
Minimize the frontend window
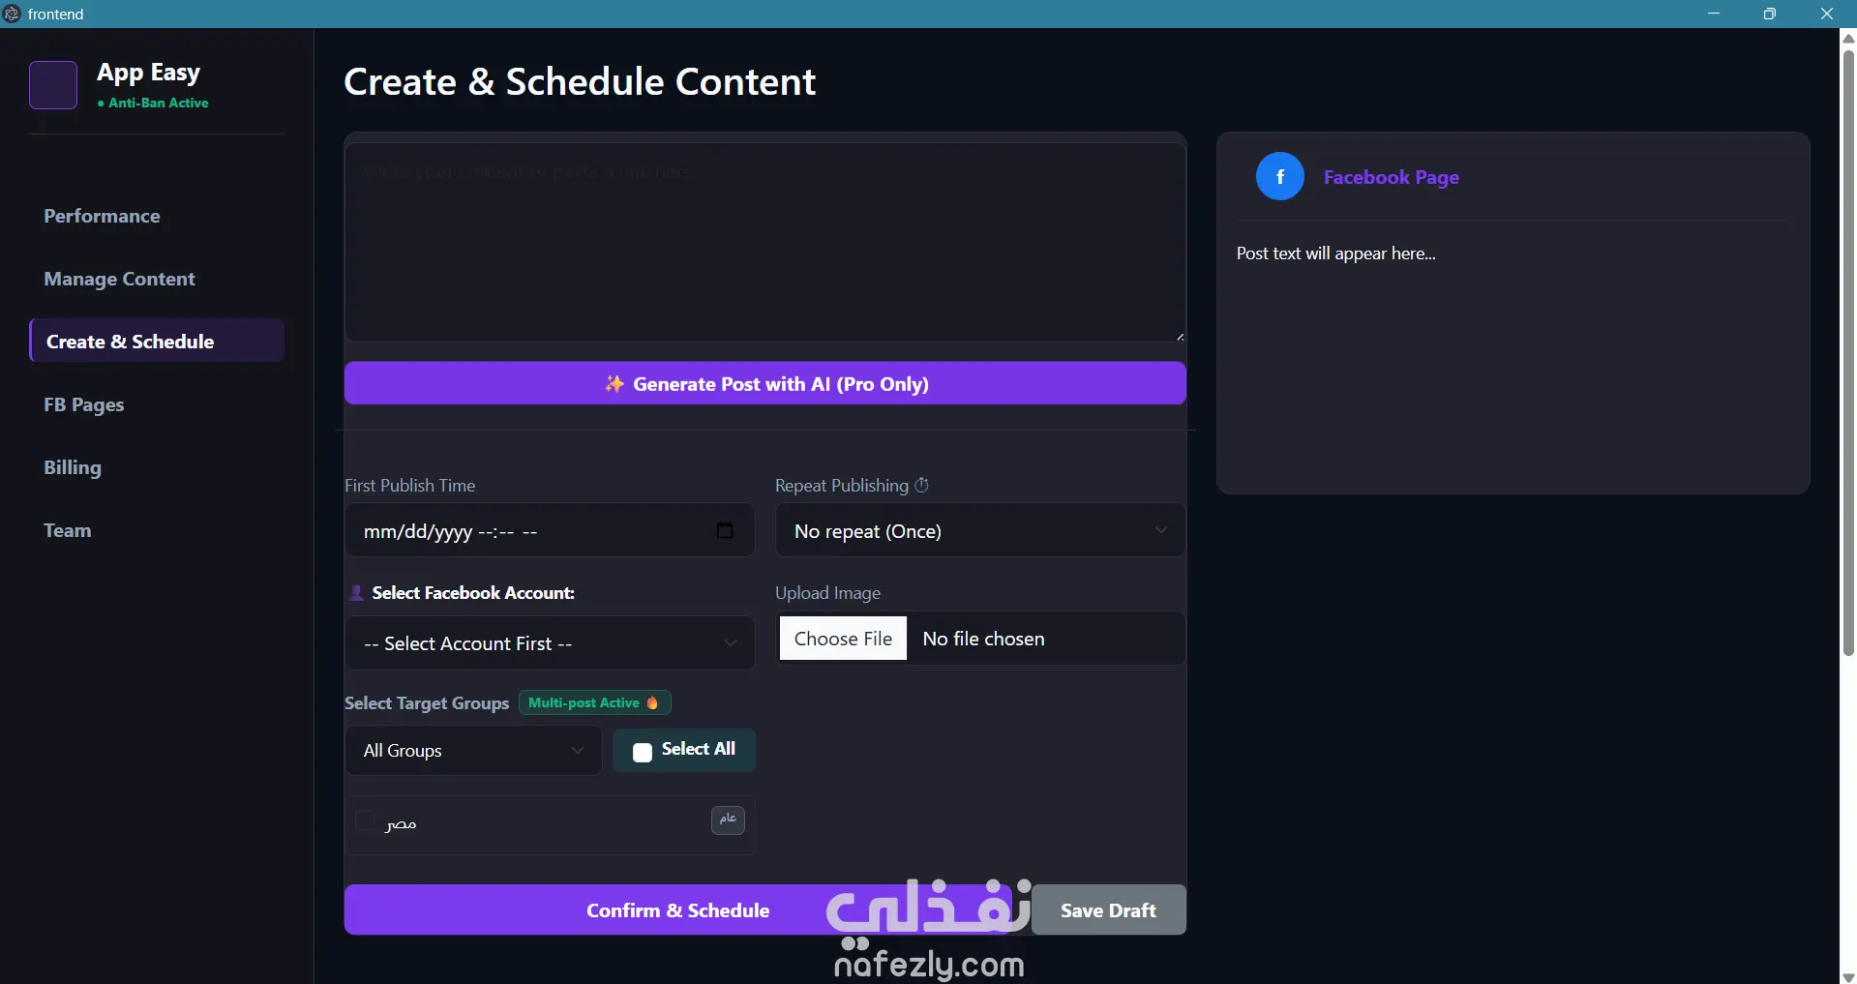point(1714,14)
